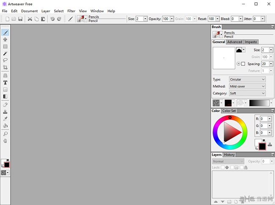Click the Paste toolbar icon
Screen dimensions: 275x205
(x=43, y=19)
